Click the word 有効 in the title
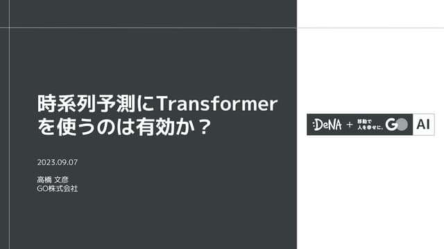444x249 pixels. [155, 127]
